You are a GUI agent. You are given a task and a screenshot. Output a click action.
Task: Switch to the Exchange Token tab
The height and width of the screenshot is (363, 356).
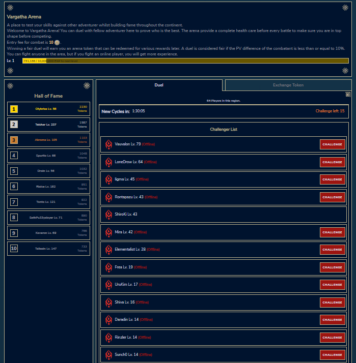(288, 85)
